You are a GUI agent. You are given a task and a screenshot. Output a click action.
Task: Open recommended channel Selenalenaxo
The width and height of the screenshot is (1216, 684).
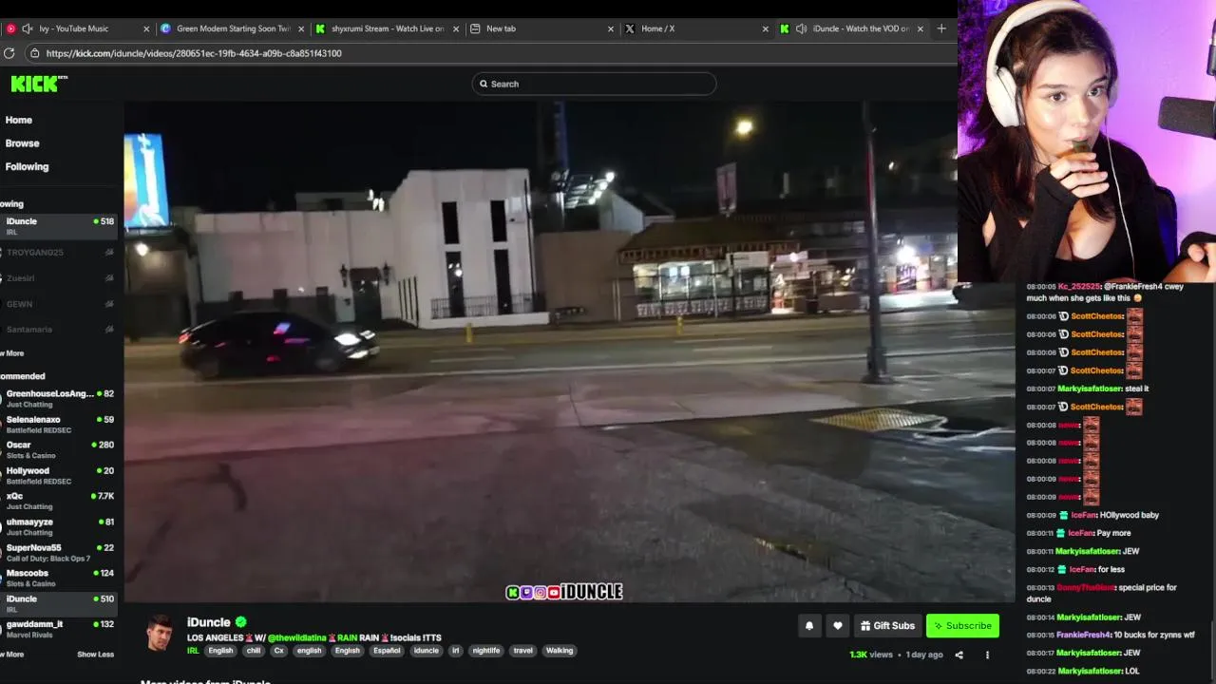(x=59, y=424)
